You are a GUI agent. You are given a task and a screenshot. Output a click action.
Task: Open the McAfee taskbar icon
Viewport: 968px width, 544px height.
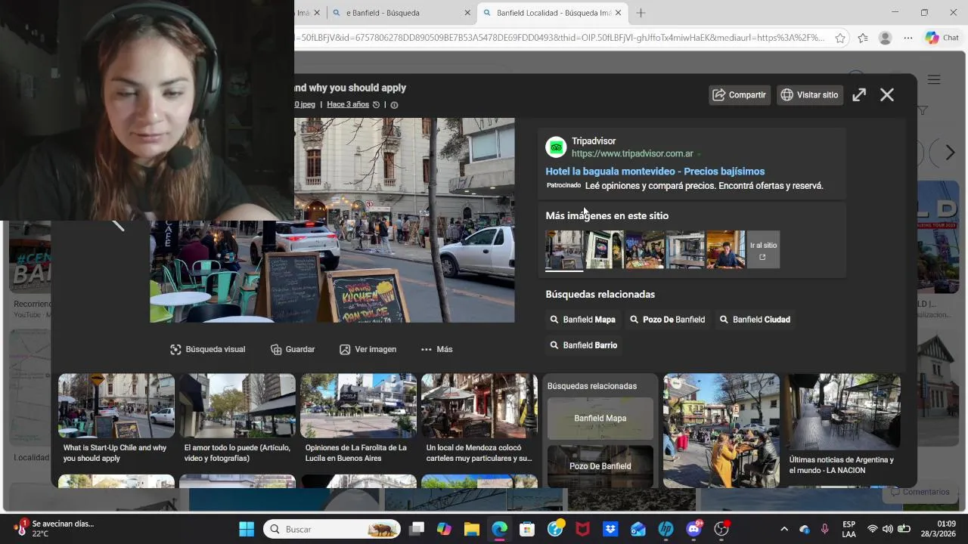(x=583, y=529)
